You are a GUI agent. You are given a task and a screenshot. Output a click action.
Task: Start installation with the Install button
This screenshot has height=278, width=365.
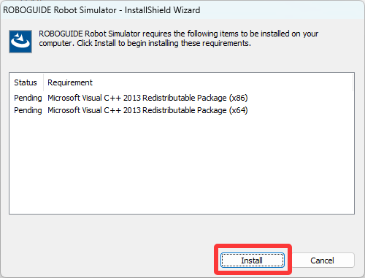coord(253,260)
